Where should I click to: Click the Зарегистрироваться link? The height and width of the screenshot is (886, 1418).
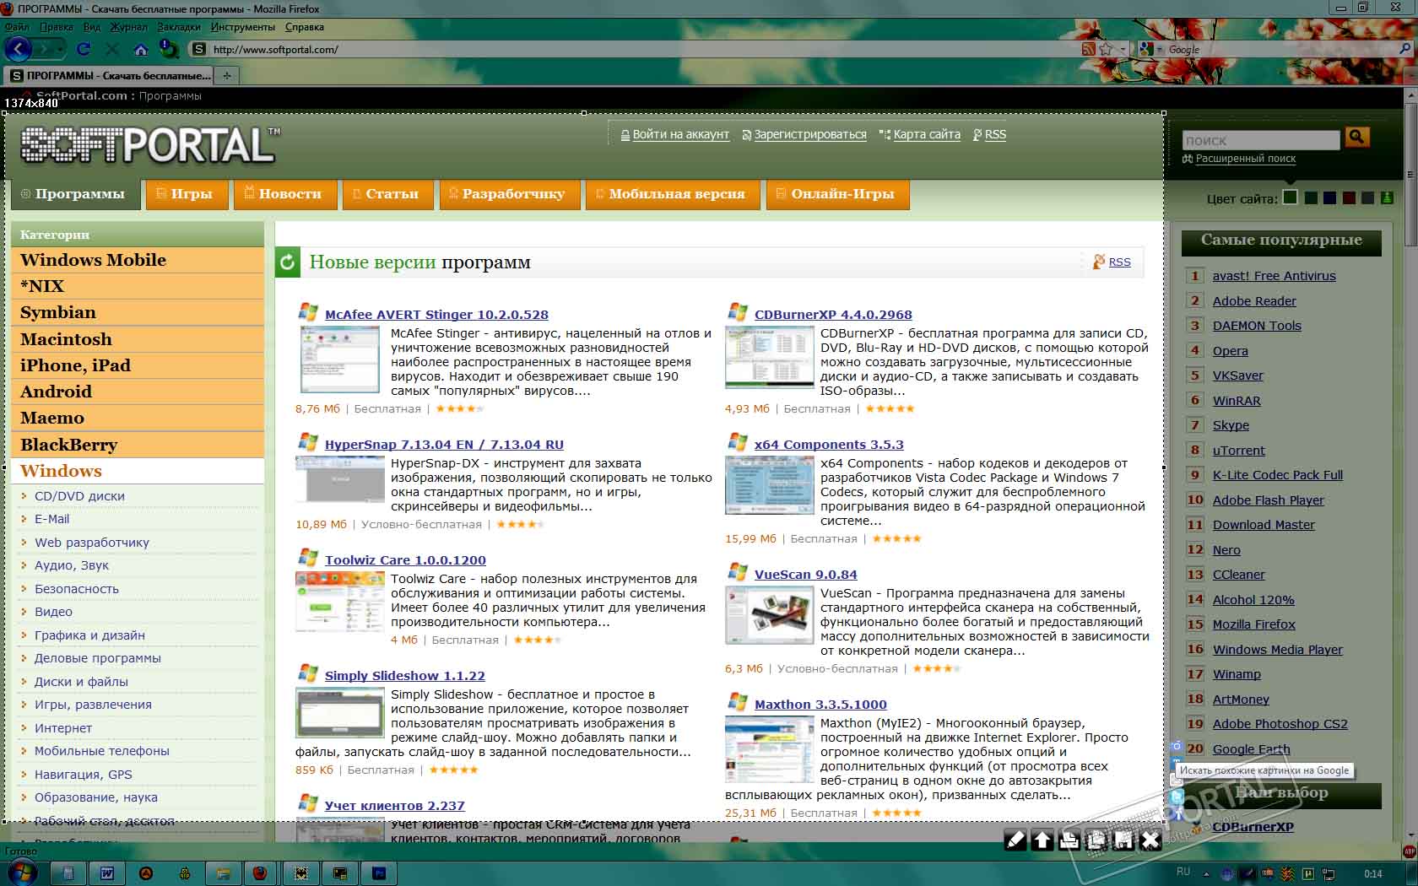point(810,134)
